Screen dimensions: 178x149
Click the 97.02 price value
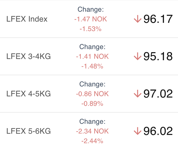[158, 94]
